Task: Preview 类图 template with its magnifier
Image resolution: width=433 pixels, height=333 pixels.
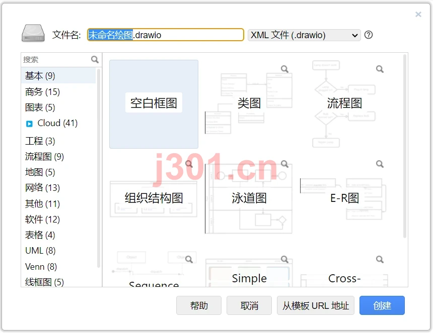Action: 284,69
